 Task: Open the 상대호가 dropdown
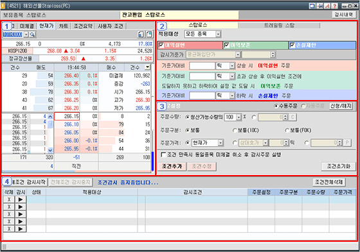pos(265,143)
